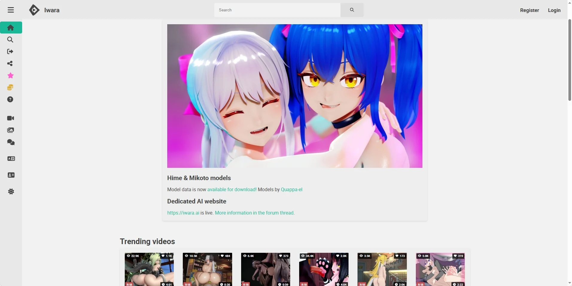Submit search with the top magnifier button

coord(352,10)
